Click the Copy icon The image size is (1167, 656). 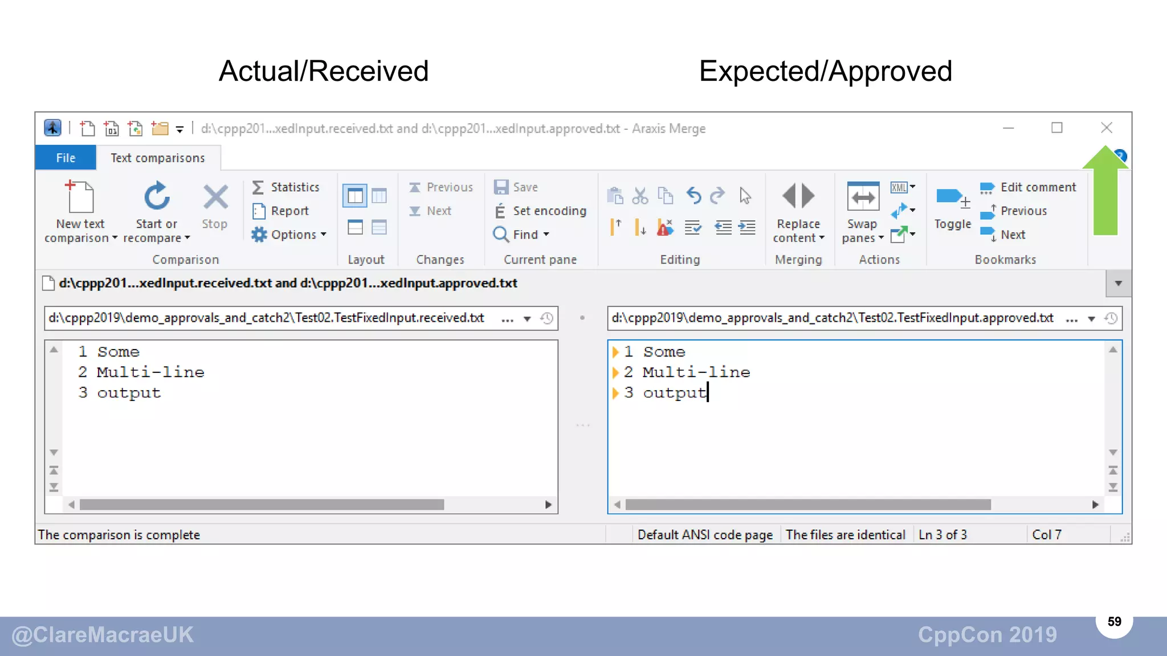click(665, 195)
